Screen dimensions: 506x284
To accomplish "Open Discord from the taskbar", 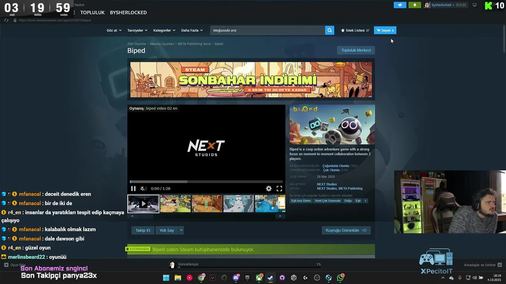I will [236, 278].
